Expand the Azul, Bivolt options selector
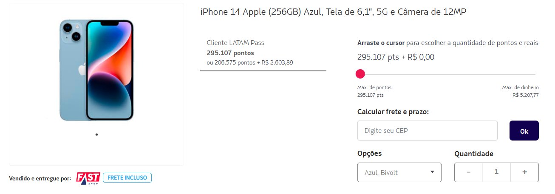The width and height of the screenshot is (555, 194). [x=399, y=172]
